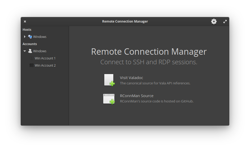The height and width of the screenshot is (150, 250).
Task: Click the maximize window arrows icon
Action: point(225,22)
